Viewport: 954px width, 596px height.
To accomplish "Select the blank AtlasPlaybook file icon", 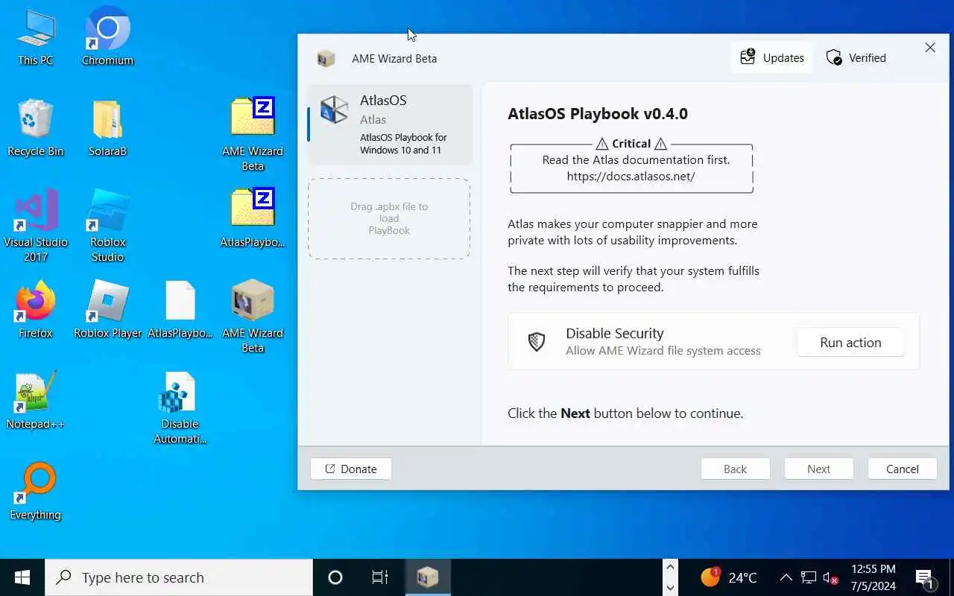I will tap(180, 310).
